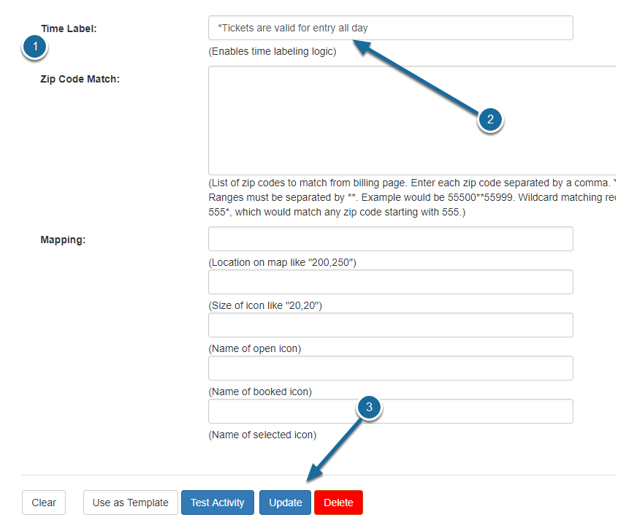Click the numbered badge 3 above Update

tap(369, 408)
